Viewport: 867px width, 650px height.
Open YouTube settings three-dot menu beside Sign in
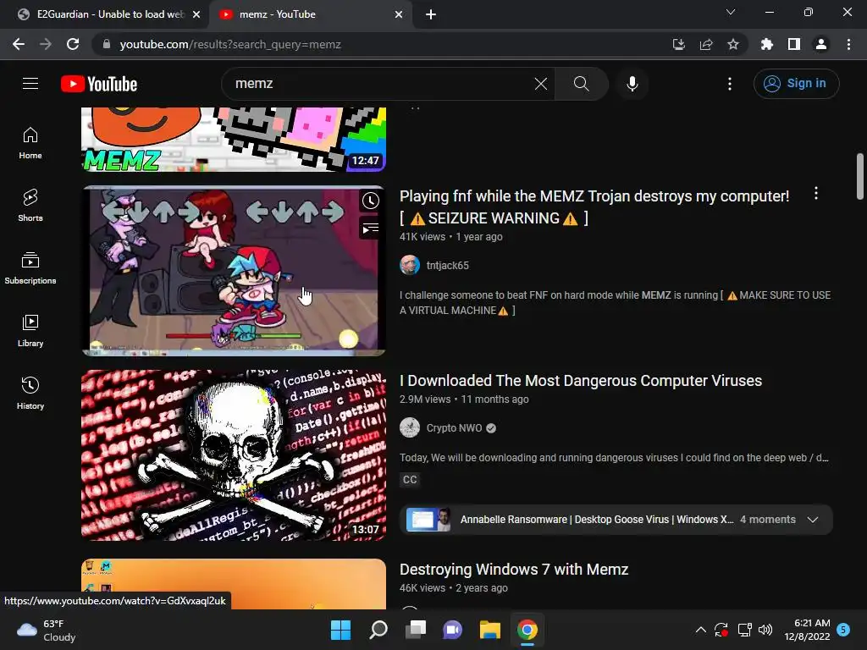730,84
